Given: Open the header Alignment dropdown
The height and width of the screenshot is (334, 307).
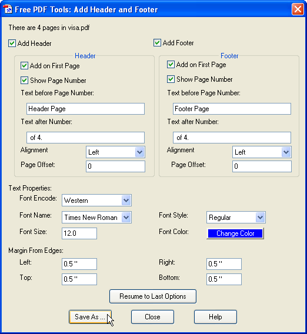Looking at the screenshot, I should (x=115, y=152).
